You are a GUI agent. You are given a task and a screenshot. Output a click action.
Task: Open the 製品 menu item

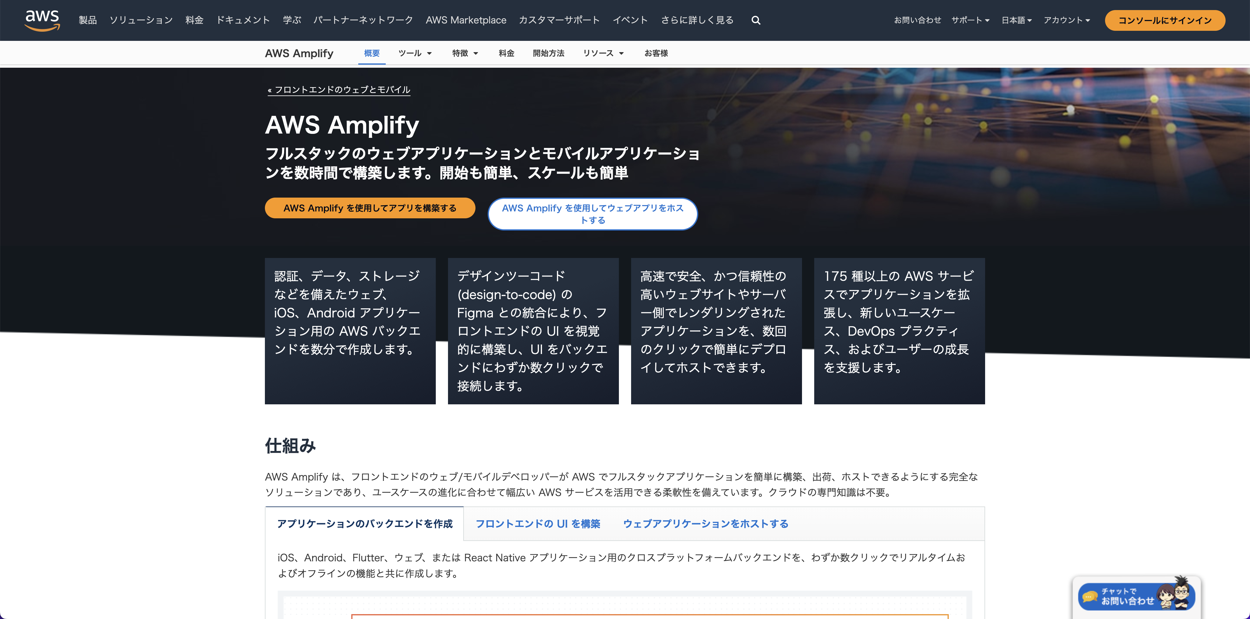tap(88, 20)
